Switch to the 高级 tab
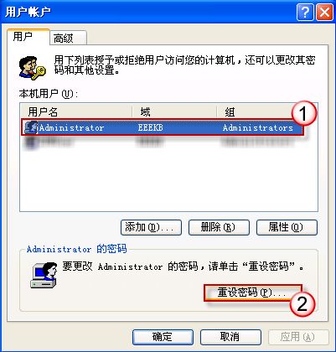The image size is (336, 352). (68, 38)
